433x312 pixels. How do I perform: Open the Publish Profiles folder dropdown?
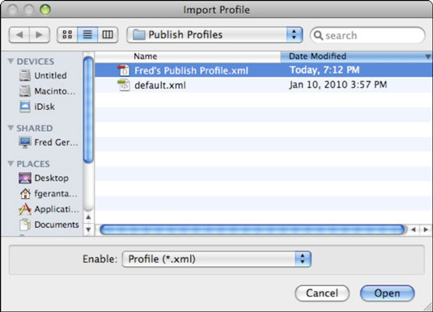tap(214, 35)
